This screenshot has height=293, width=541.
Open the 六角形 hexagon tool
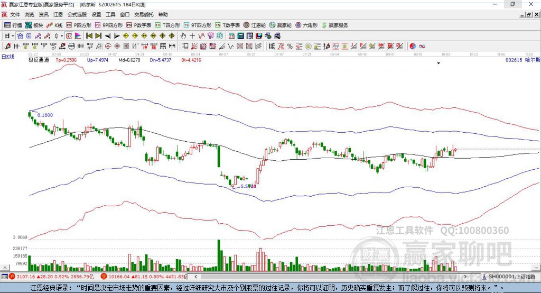306,25
